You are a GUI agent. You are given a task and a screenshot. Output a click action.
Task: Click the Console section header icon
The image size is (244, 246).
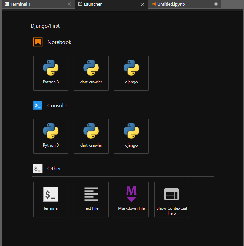(38, 105)
